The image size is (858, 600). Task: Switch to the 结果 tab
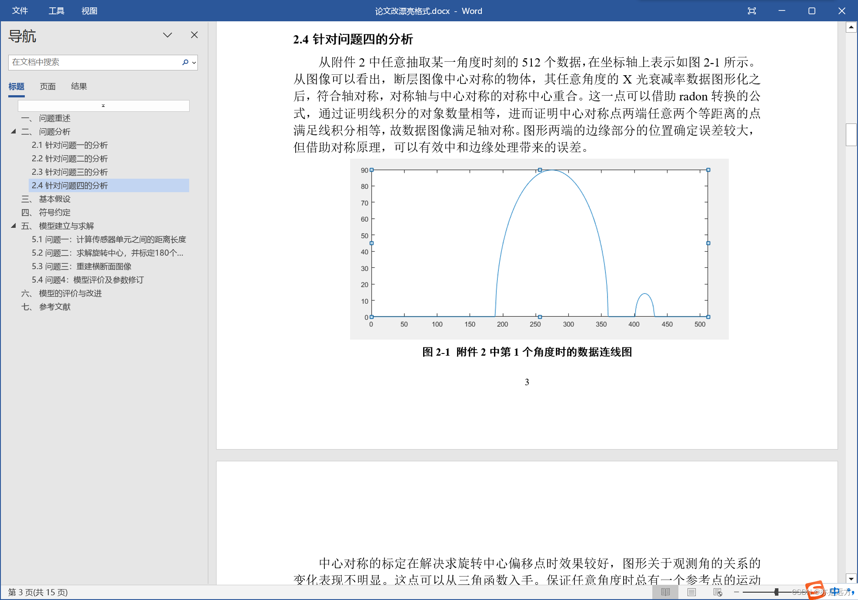click(x=79, y=86)
